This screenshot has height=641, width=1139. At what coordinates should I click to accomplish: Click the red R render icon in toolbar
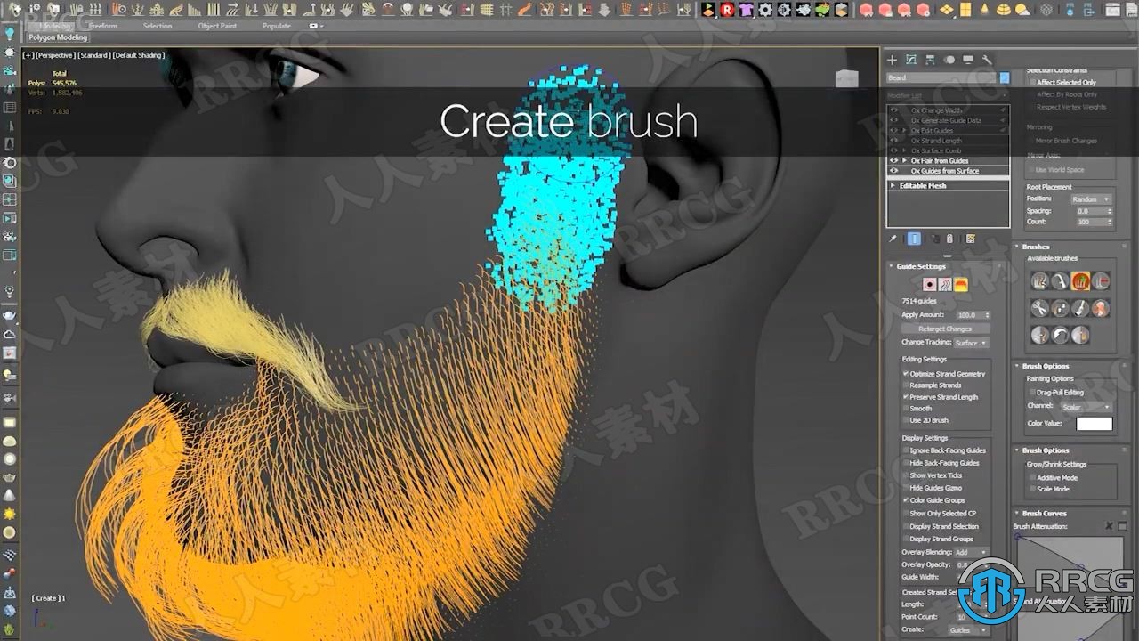click(727, 10)
